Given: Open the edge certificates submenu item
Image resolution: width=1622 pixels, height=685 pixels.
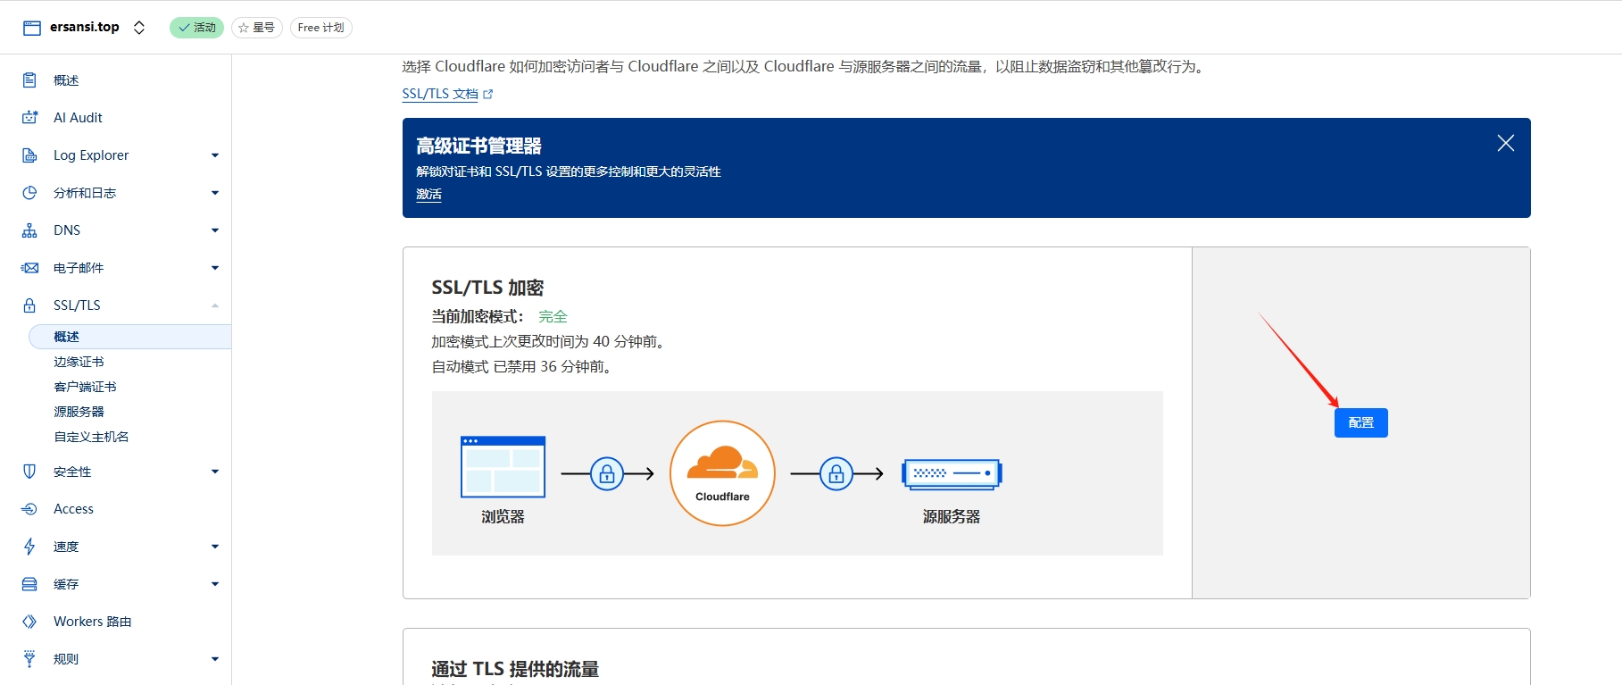Looking at the screenshot, I should pyautogui.click(x=79, y=362).
